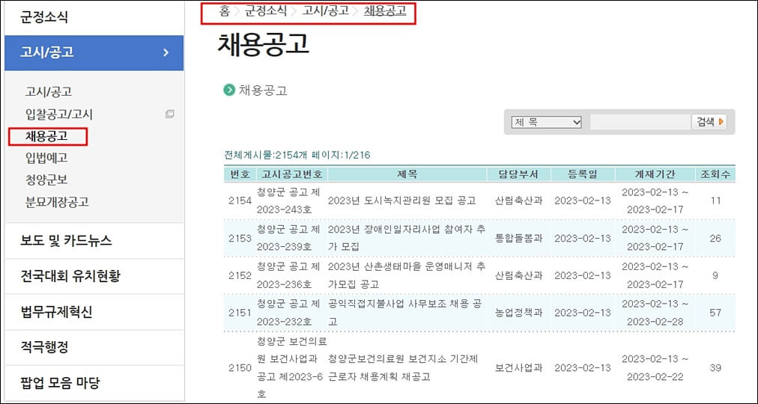Click the 검색 search button

(x=709, y=122)
